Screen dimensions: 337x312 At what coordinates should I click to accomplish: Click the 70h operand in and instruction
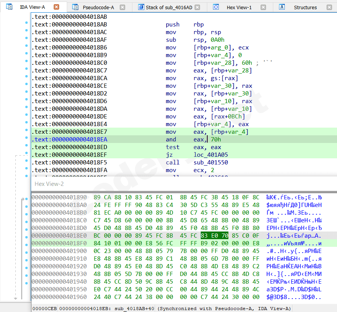click(x=216, y=140)
